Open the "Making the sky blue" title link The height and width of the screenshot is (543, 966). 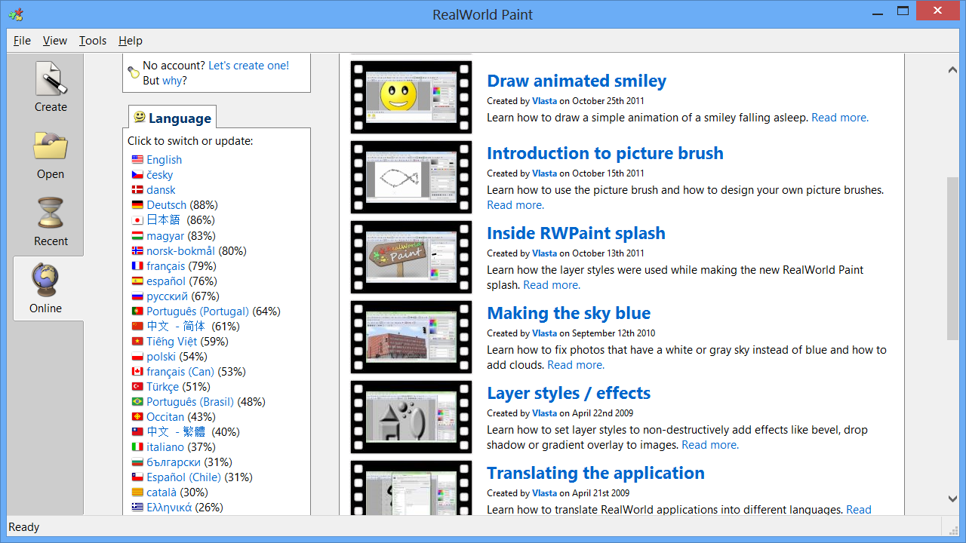click(568, 313)
